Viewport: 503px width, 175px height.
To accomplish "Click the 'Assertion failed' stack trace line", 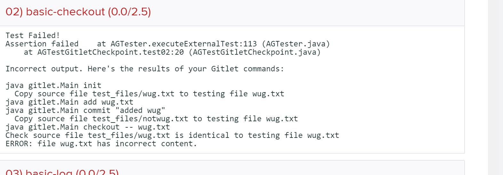I will (x=42, y=44).
